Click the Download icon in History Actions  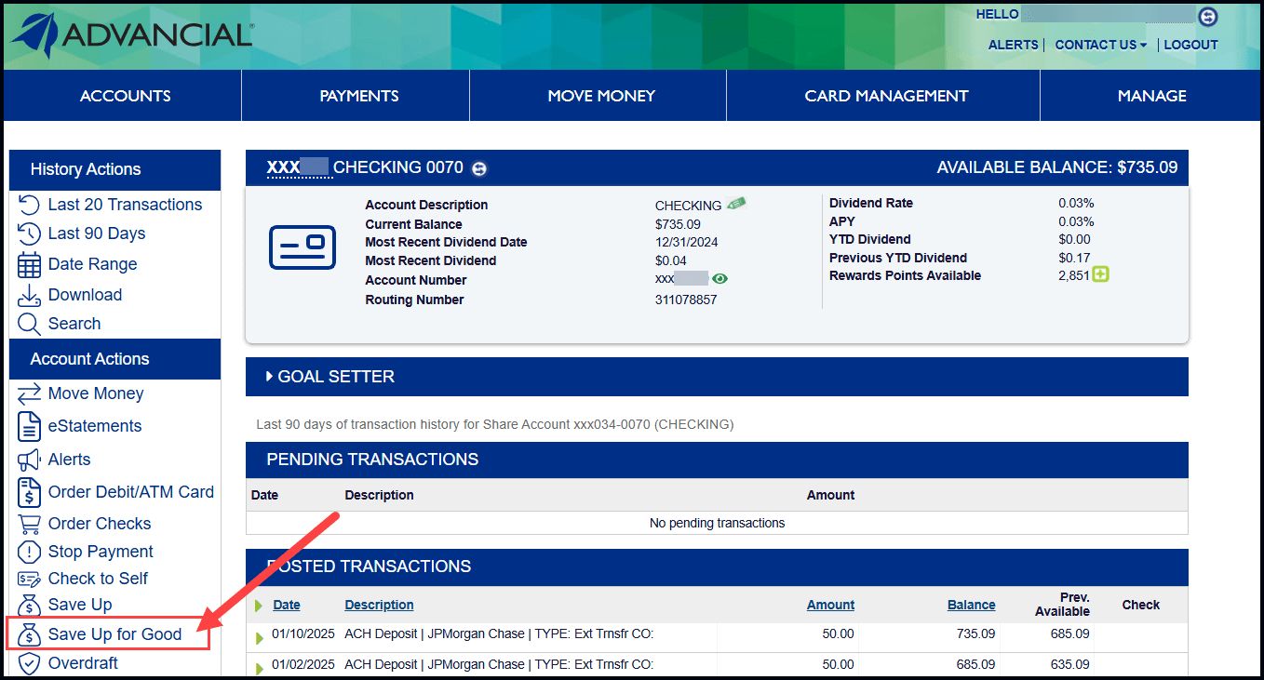point(29,295)
